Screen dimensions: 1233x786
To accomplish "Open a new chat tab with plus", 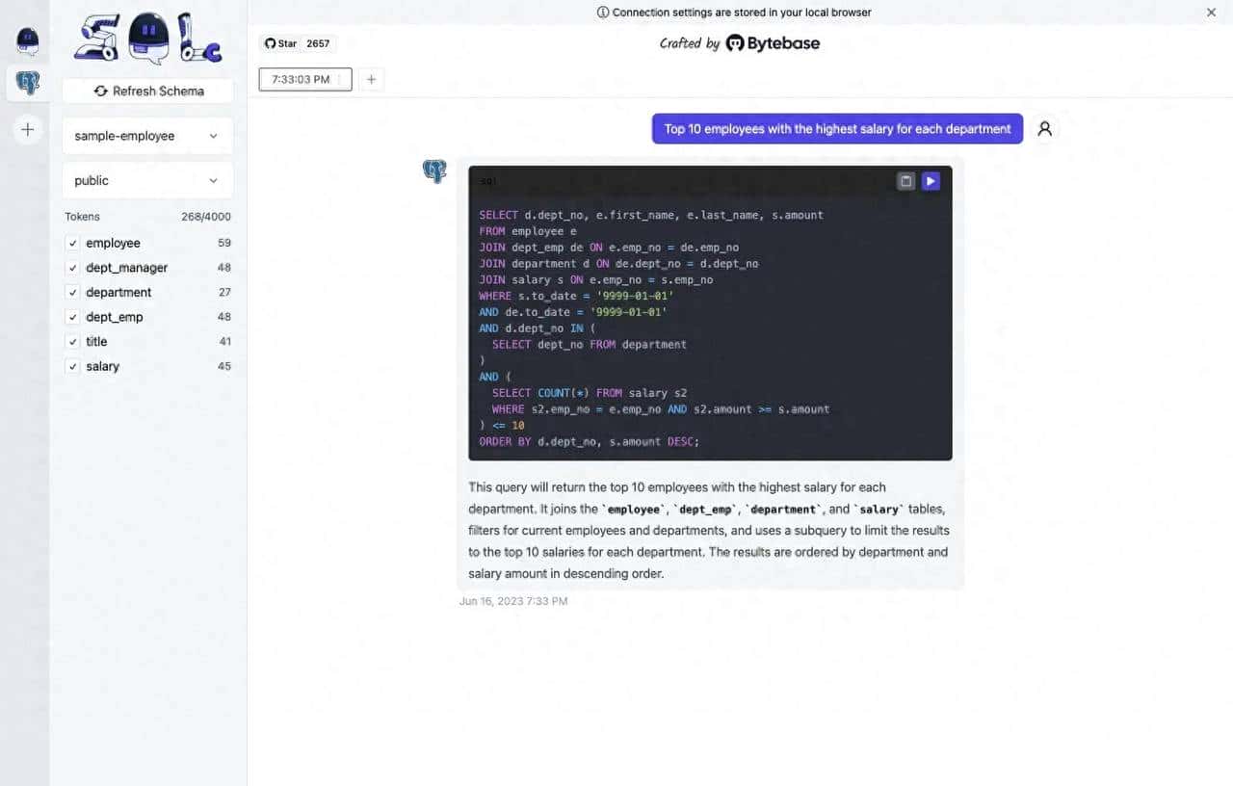I will [371, 79].
